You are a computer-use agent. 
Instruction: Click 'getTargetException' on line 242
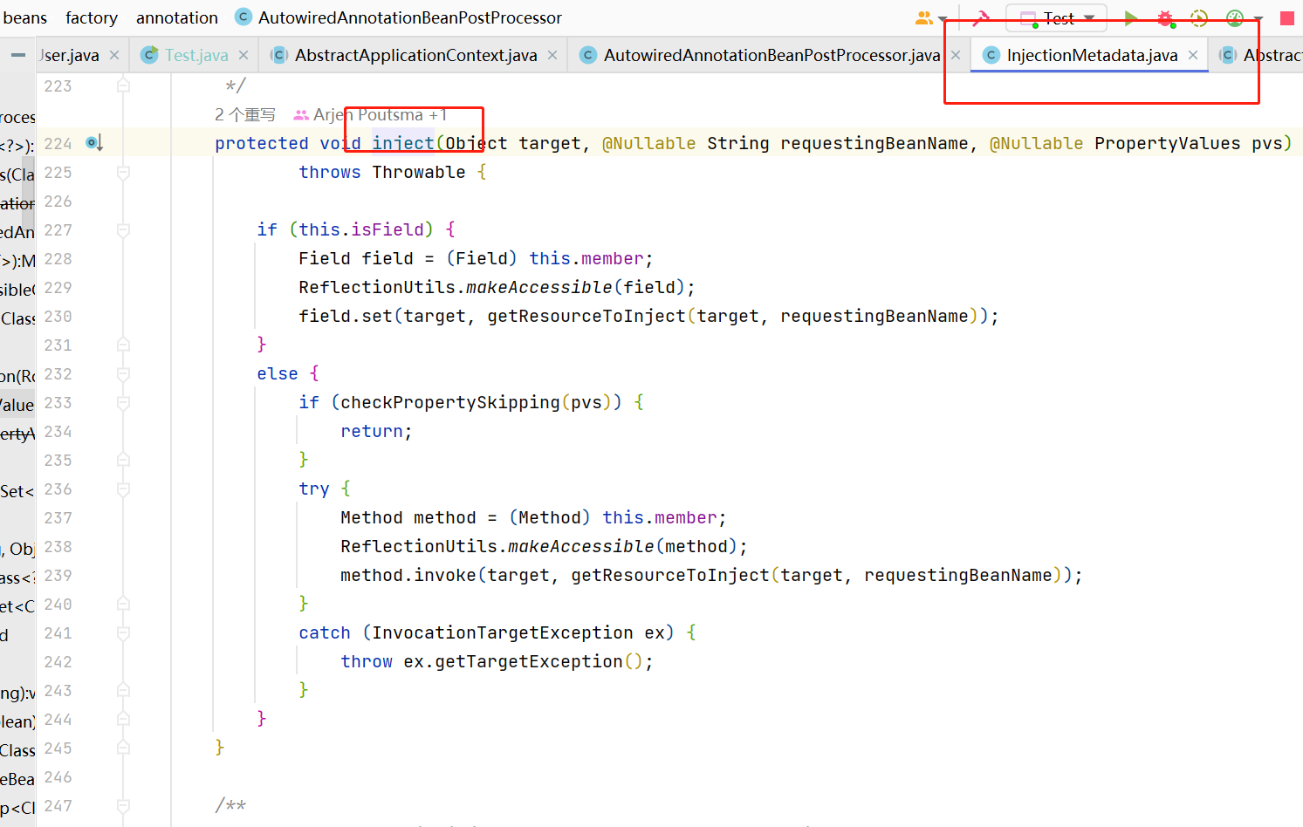pos(529,661)
